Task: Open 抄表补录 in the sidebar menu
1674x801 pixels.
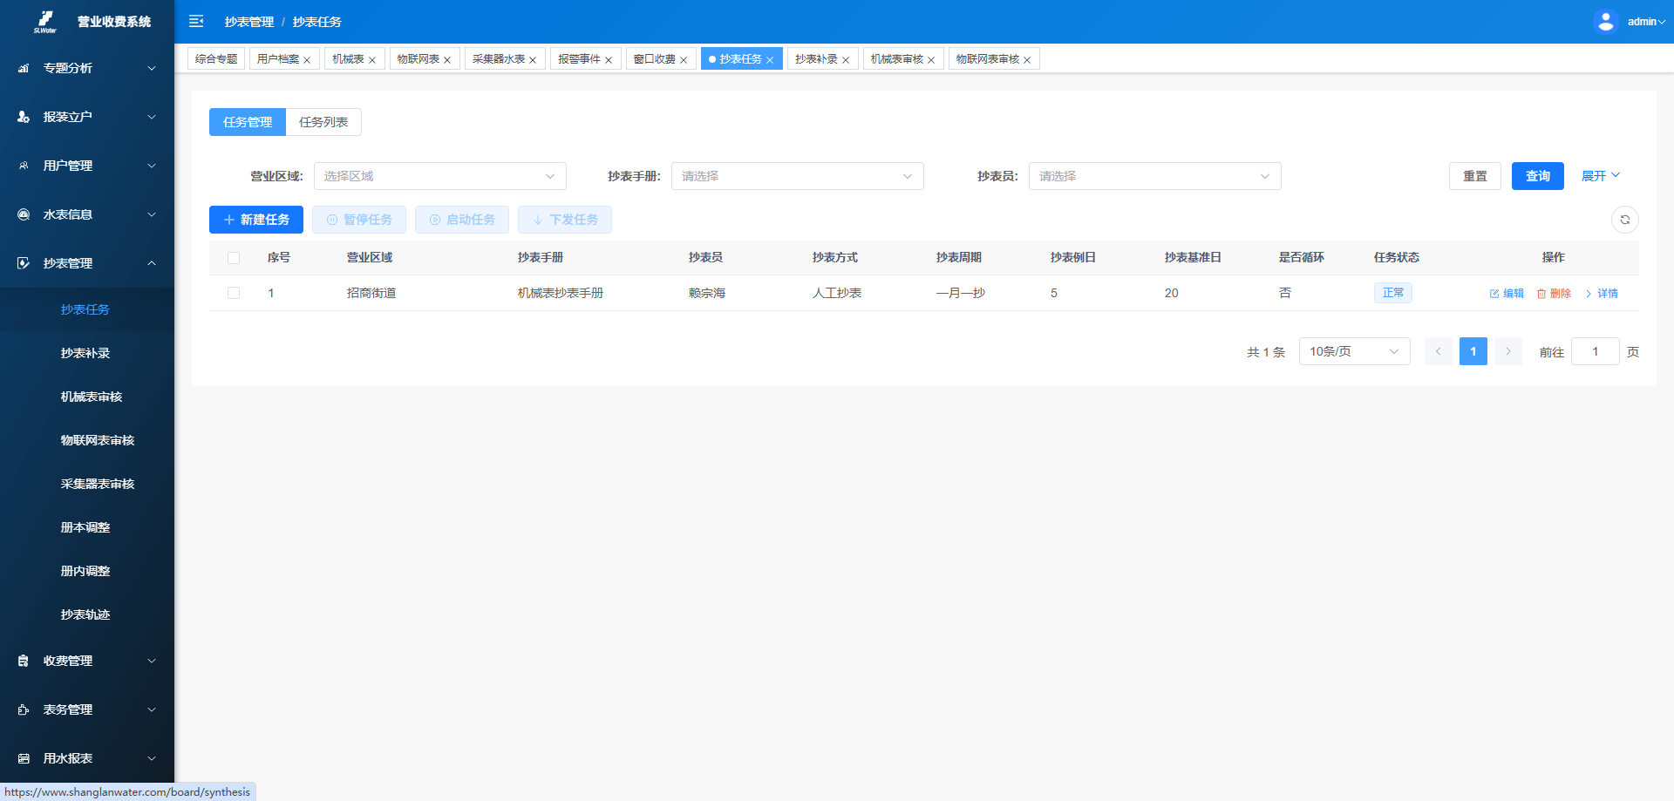Action: (x=85, y=353)
